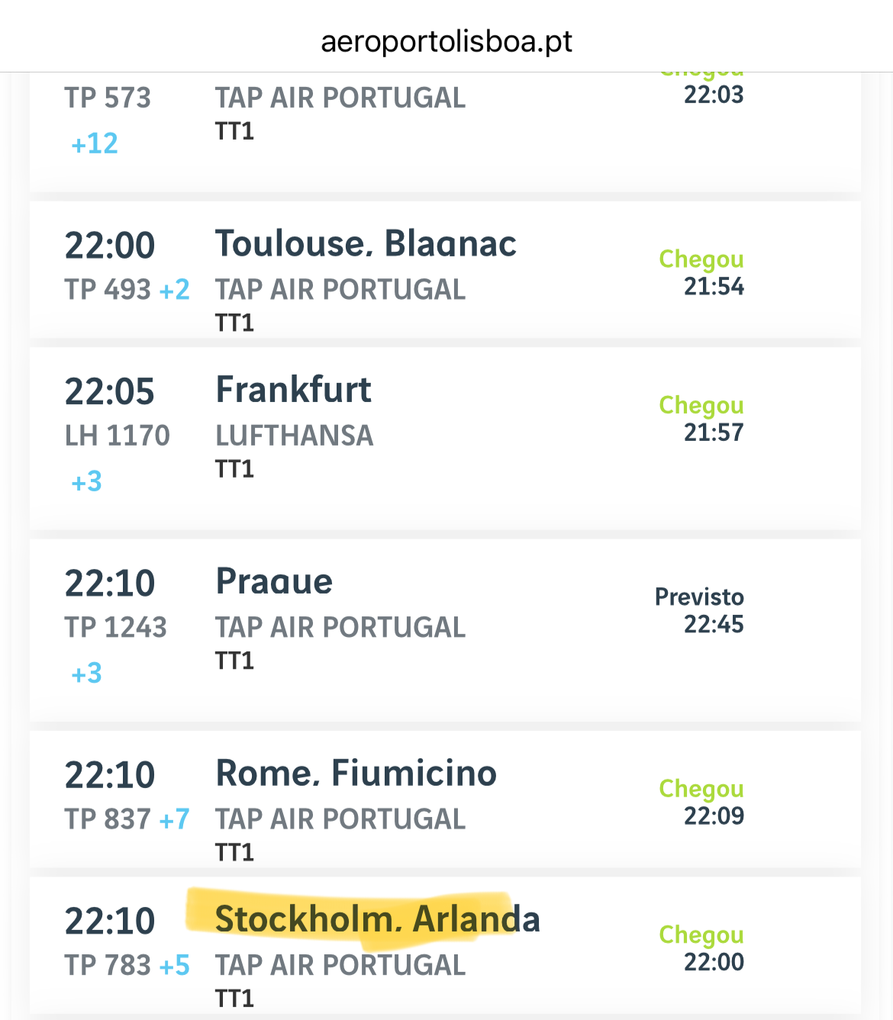
Task: Expand +7 codeshares for TP 837
Action: pos(175,819)
